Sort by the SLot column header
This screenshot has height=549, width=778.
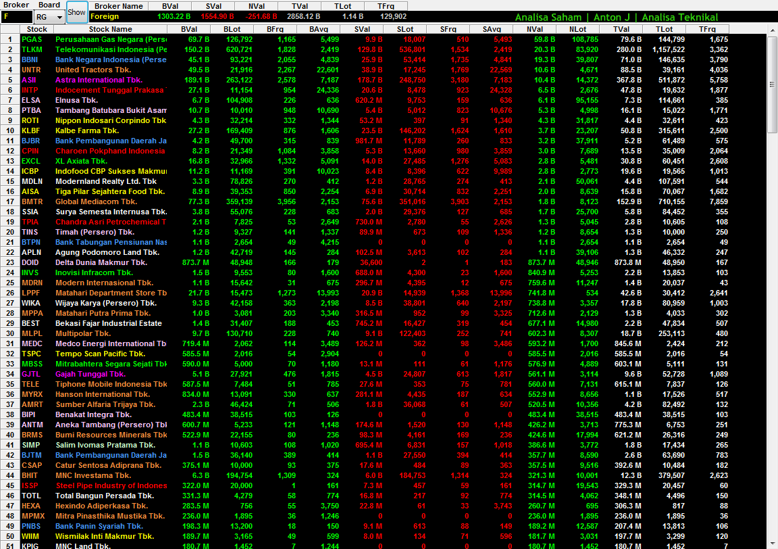click(x=405, y=29)
